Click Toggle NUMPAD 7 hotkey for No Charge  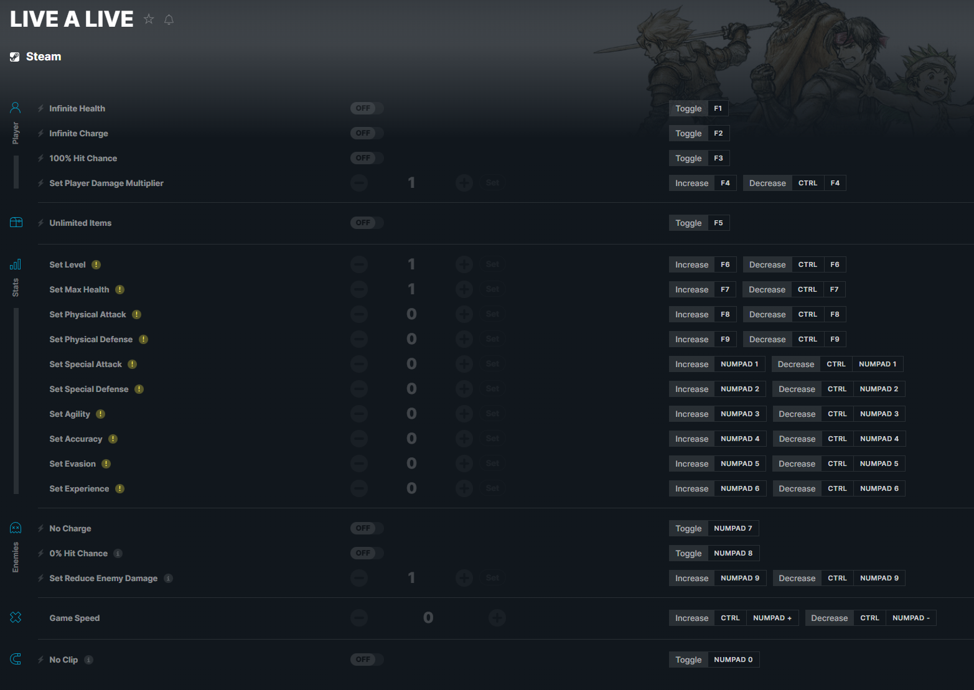[714, 528]
